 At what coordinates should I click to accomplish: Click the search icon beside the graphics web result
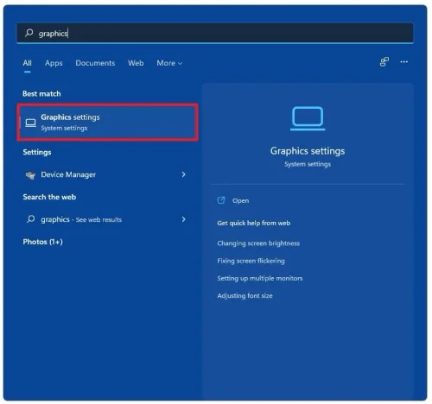[30, 219]
